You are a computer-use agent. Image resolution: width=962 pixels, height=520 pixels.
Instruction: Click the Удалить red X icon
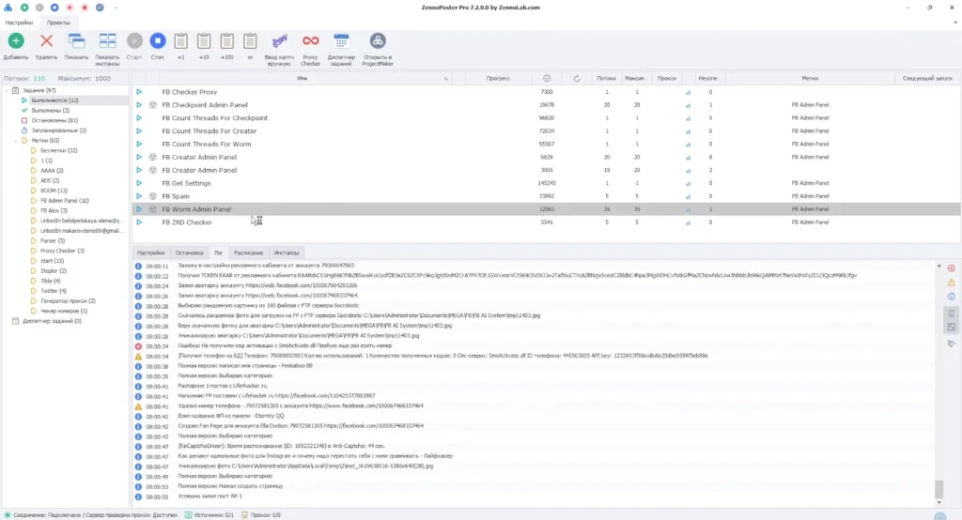click(46, 40)
